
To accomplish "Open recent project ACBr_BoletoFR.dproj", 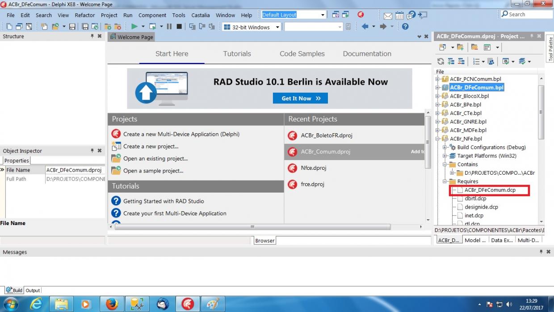I will point(327,135).
